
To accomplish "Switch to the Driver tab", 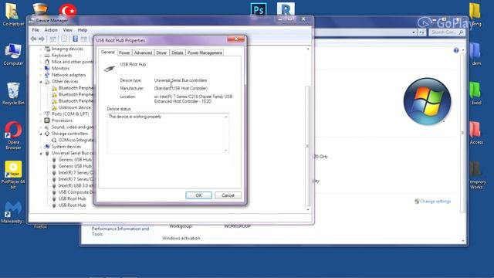I will pyautogui.click(x=161, y=53).
